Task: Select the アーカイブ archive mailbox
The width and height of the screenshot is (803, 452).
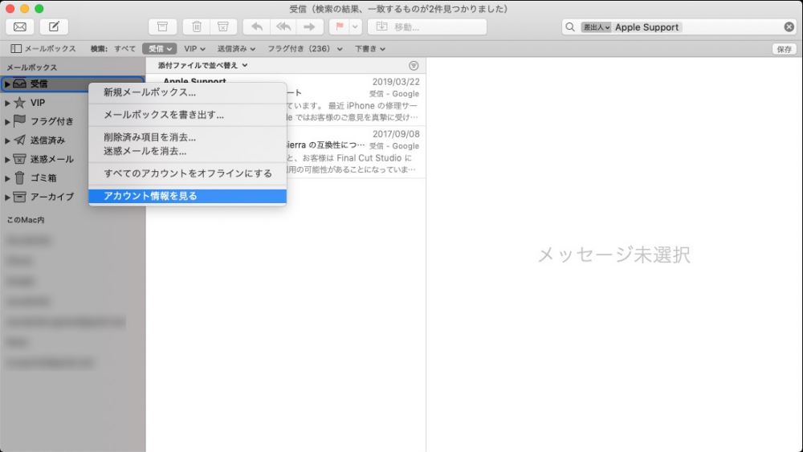Action: click(x=51, y=197)
